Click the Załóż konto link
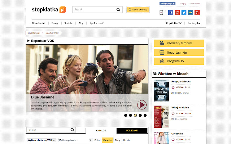231x144 pixels. [194, 4]
